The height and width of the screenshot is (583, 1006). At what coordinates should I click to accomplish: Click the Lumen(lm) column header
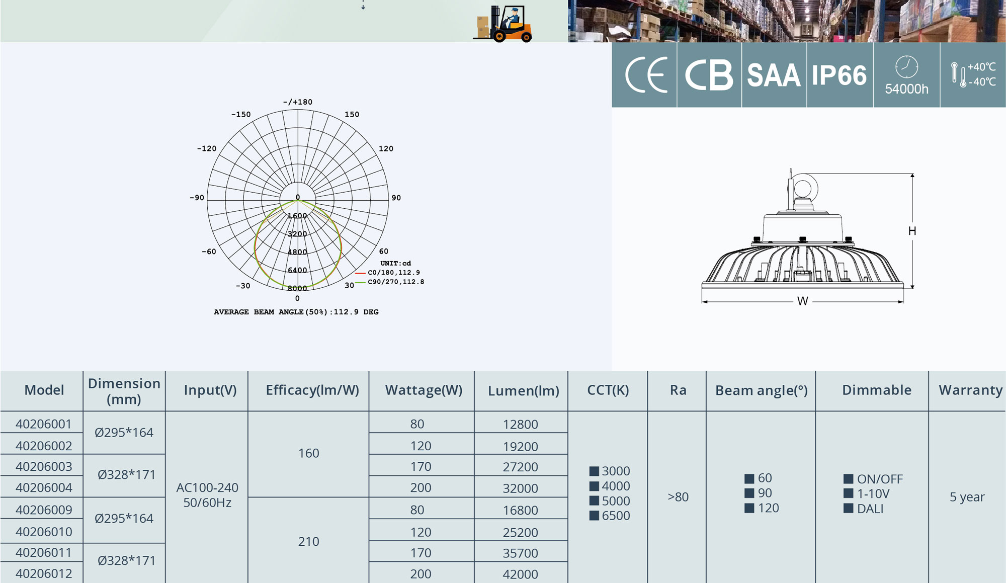pyautogui.click(x=524, y=391)
